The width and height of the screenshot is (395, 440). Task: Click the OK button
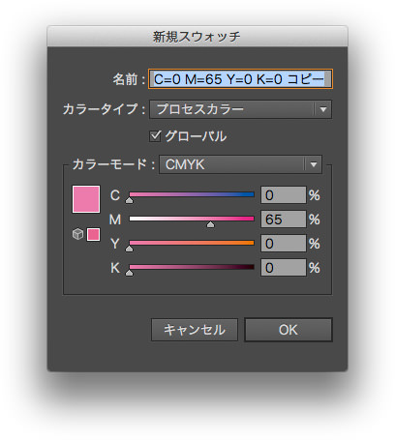click(x=289, y=330)
